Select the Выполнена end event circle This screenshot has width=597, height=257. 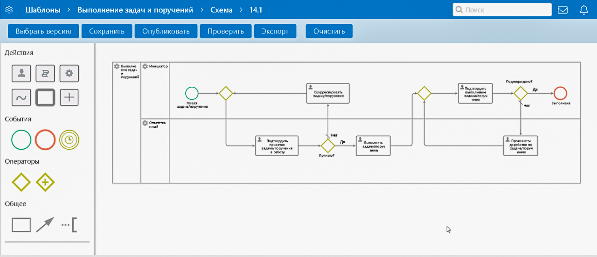(560, 93)
